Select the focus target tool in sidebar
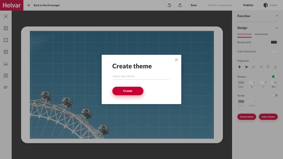283x159 pixels. coord(6,16)
